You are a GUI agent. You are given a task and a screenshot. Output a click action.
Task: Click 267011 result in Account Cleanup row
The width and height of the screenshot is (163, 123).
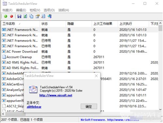[x=99, y=57]
